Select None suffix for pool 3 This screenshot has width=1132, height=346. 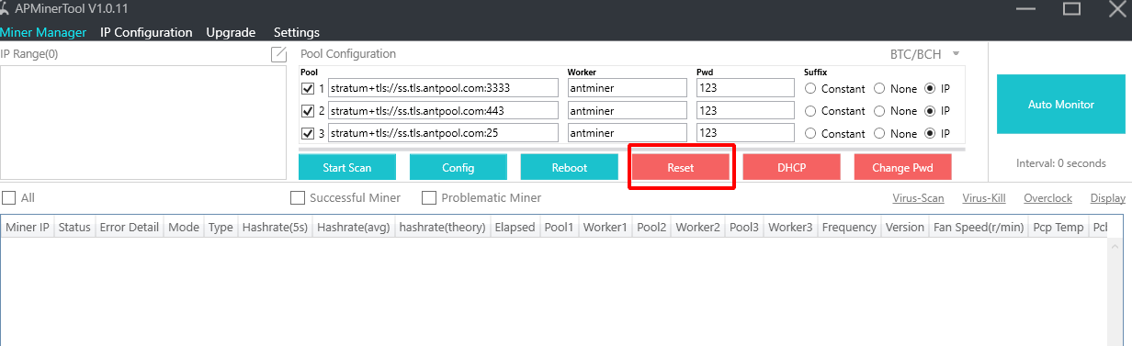(879, 133)
